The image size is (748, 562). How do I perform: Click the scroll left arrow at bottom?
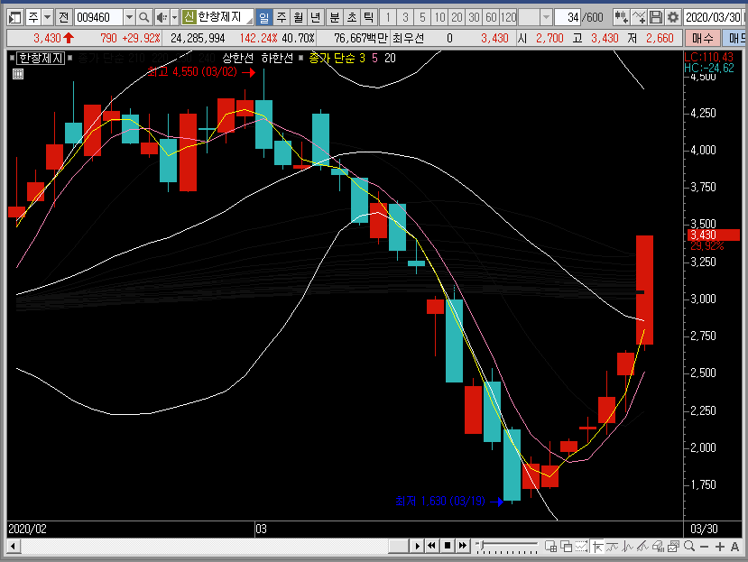13,546
